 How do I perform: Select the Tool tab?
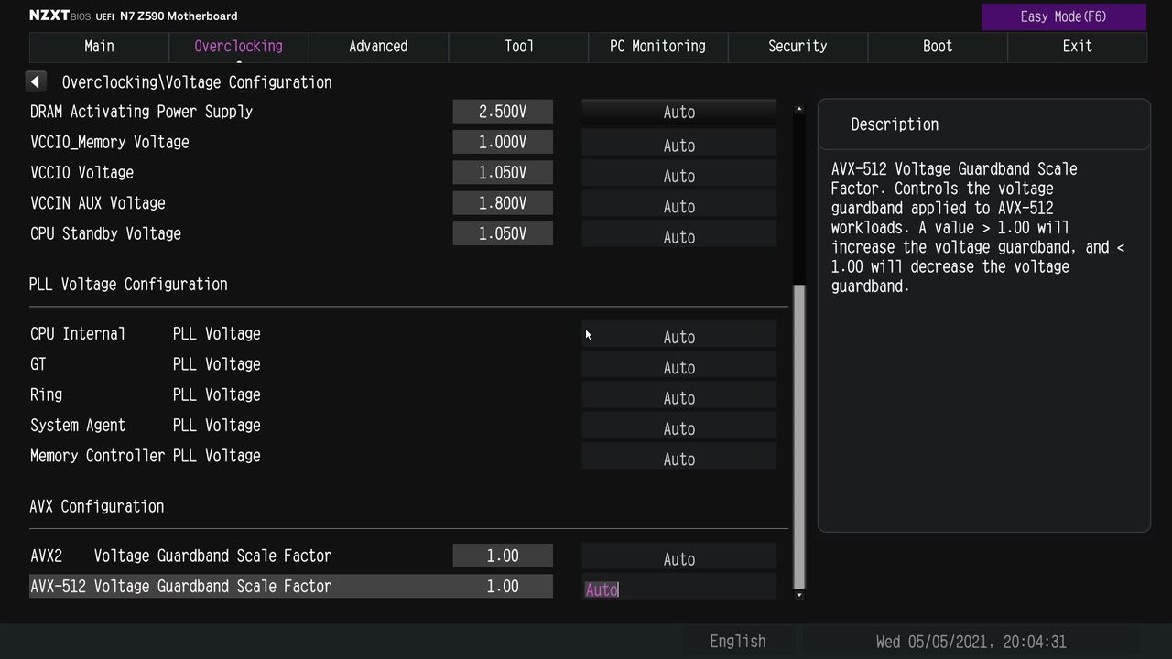click(x=518, y=47)
